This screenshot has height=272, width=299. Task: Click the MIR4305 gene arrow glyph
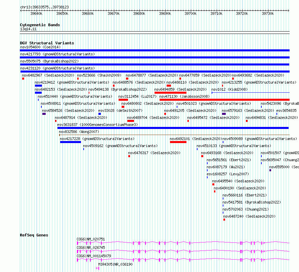click(97, 268)
